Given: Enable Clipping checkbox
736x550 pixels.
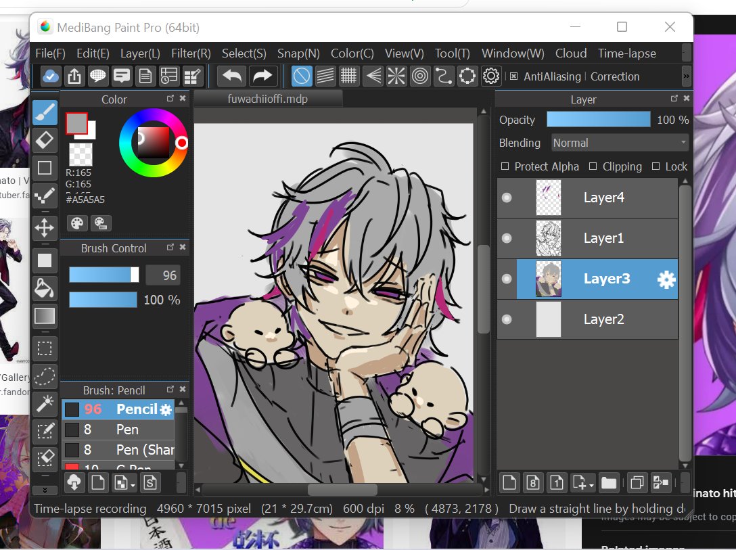Looking at the screenshot, I should point(593,166).
